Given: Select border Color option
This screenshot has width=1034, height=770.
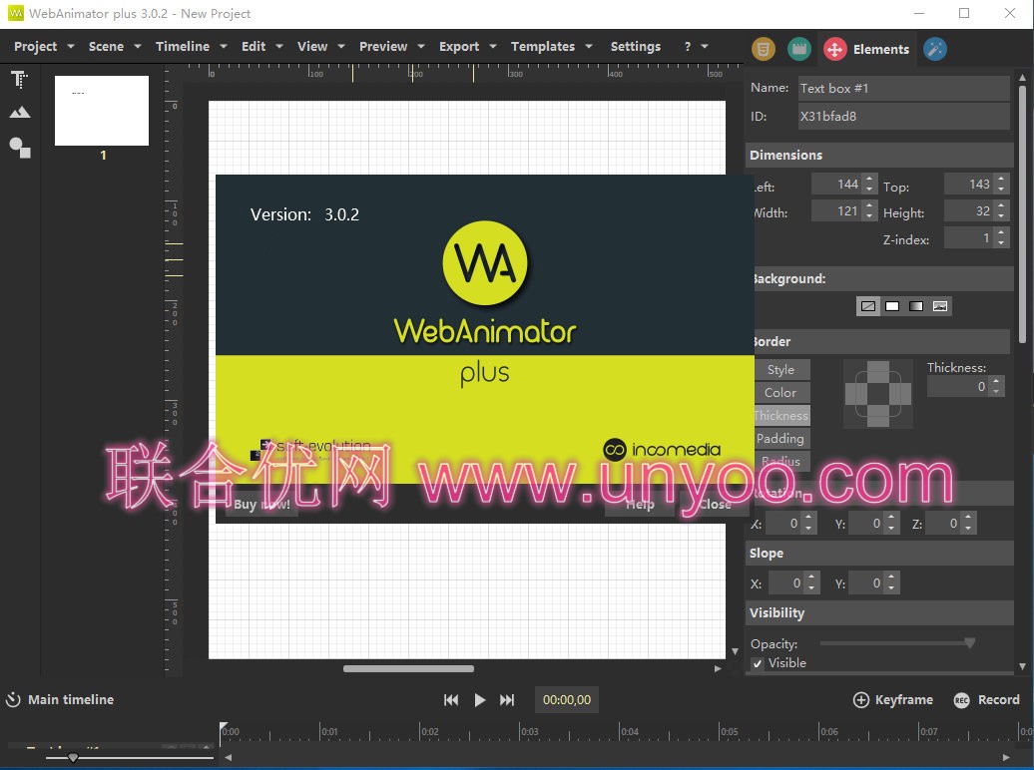Looking at the screenshot, I should tap(781, 393).
